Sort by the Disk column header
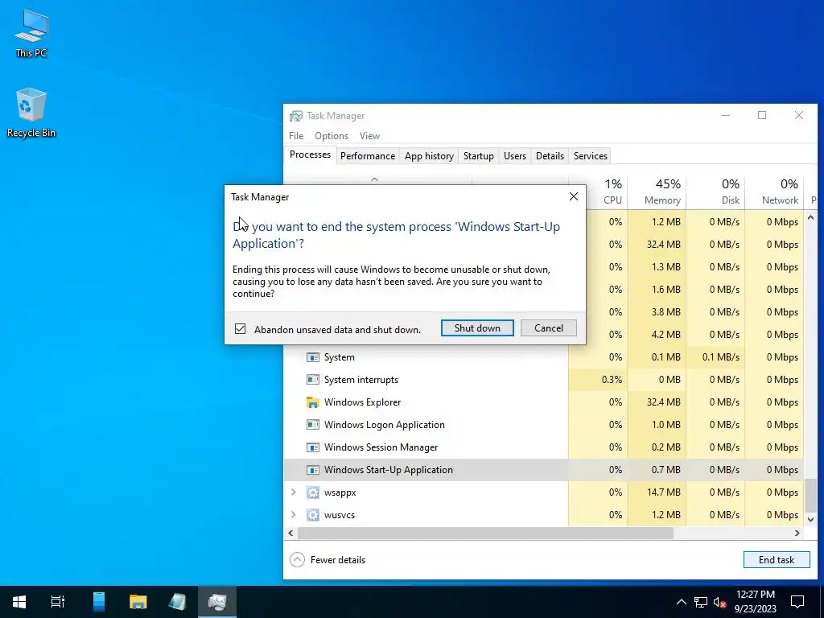Image resolution: width=824 pixels, height=618 pixels. [x=715, y=192]
